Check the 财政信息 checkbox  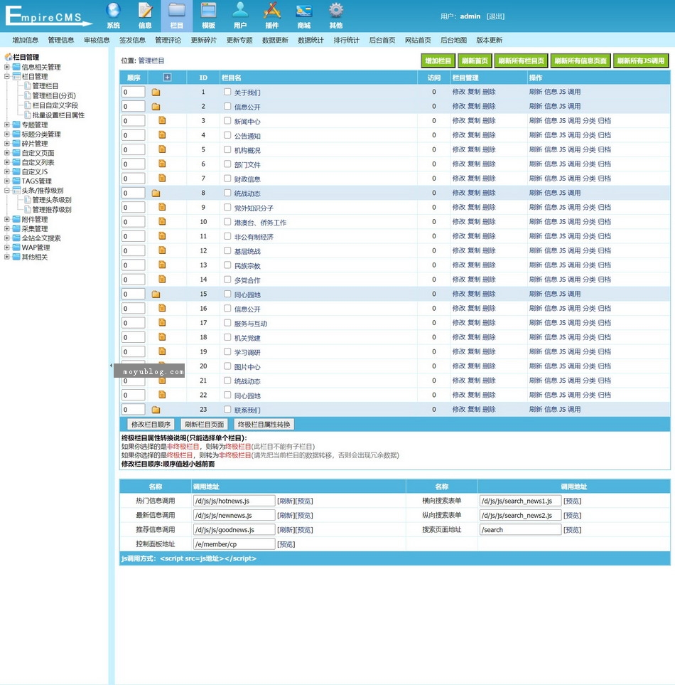(x=227, y=179)
